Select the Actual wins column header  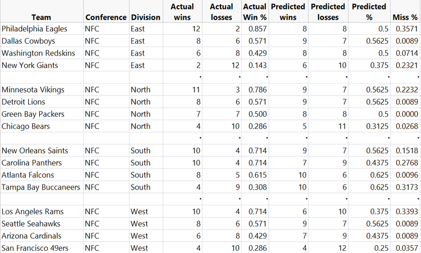182,12
